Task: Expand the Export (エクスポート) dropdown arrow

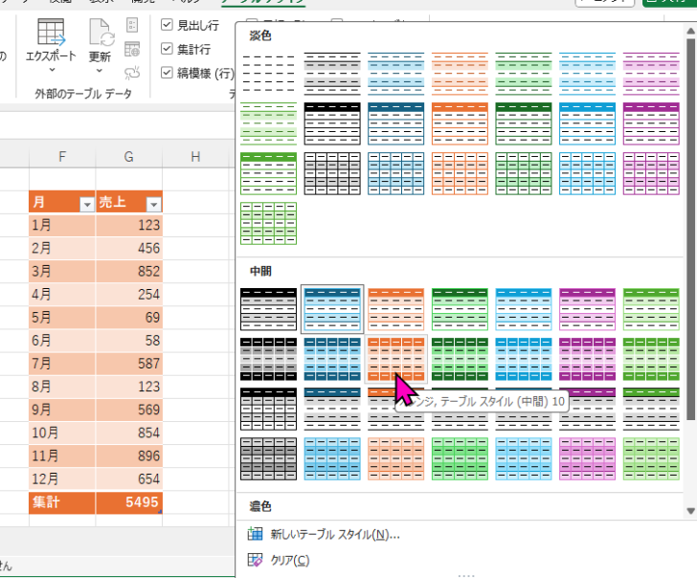Action: (51, 70)
